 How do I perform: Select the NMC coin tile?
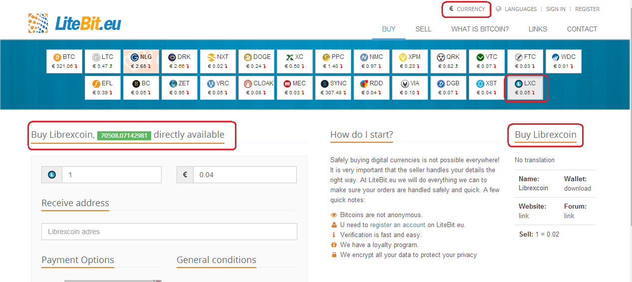click(372, 61)
